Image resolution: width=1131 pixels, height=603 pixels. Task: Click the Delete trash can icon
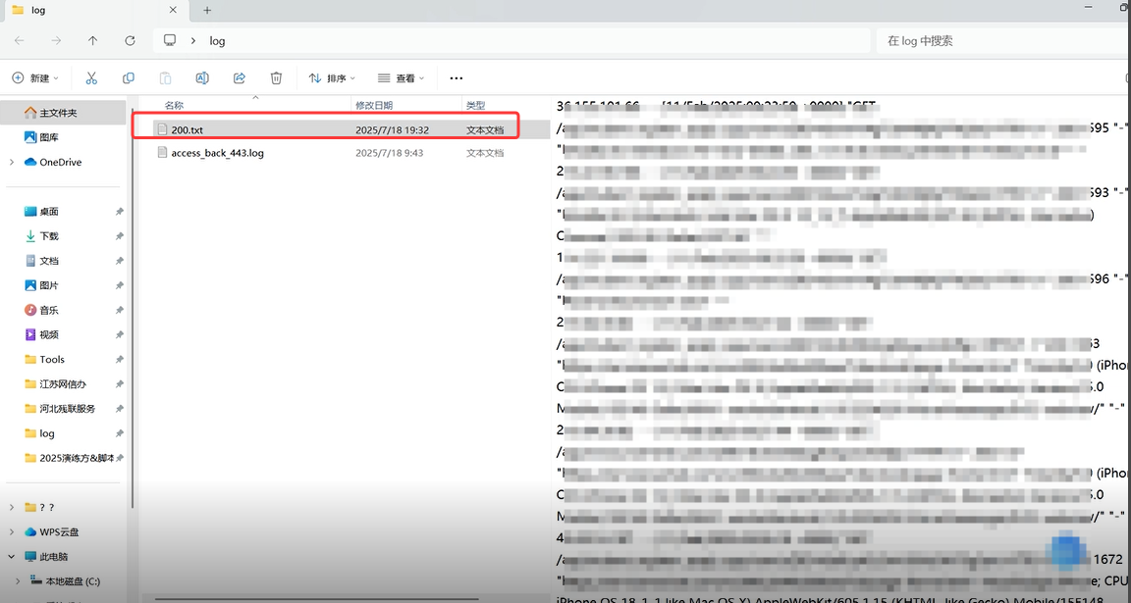click(276, 77)
